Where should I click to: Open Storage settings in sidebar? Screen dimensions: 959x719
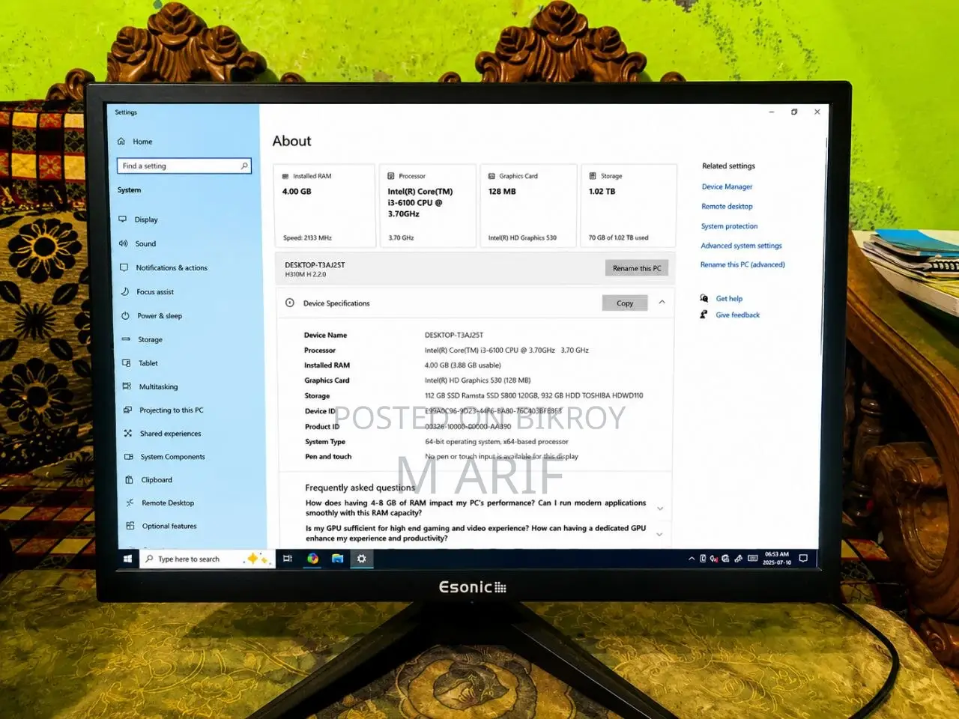click(142, 339)
